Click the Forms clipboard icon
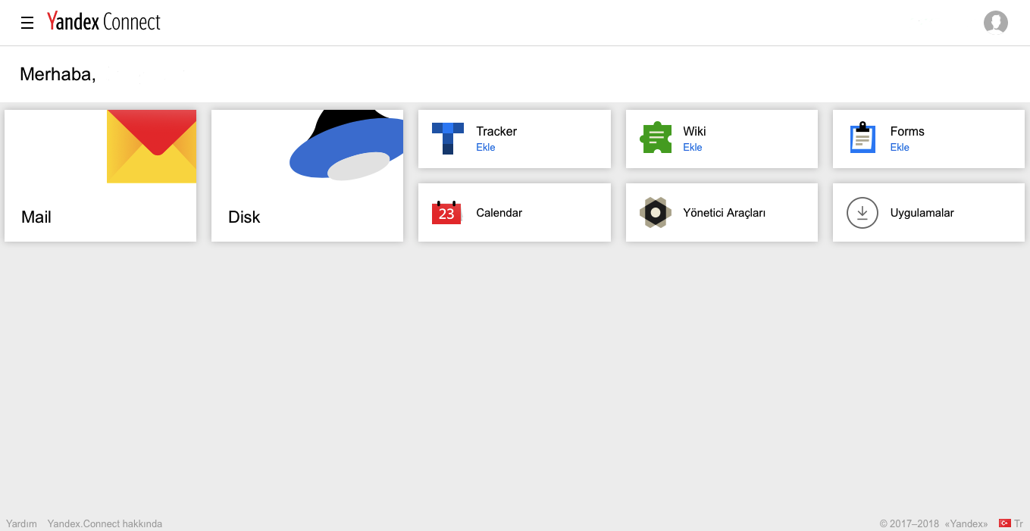Image resolution: width=1030 pixels, height=531 pixels. coord(863,138)
